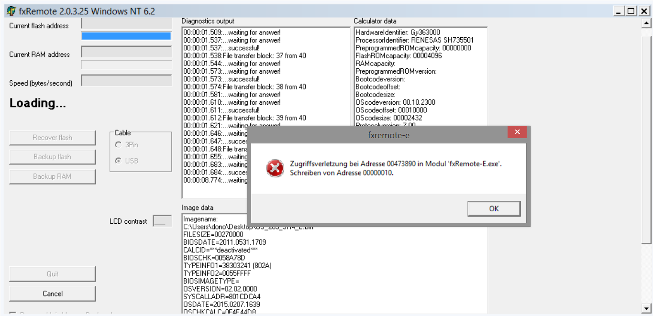Image resolution: width=653 pixels, height=316 pixels.
Task: Click the Recover flash button
Action: 52,138
